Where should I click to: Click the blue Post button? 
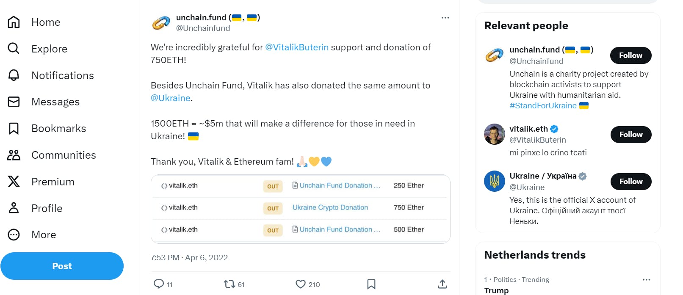(x=62, y=266)
